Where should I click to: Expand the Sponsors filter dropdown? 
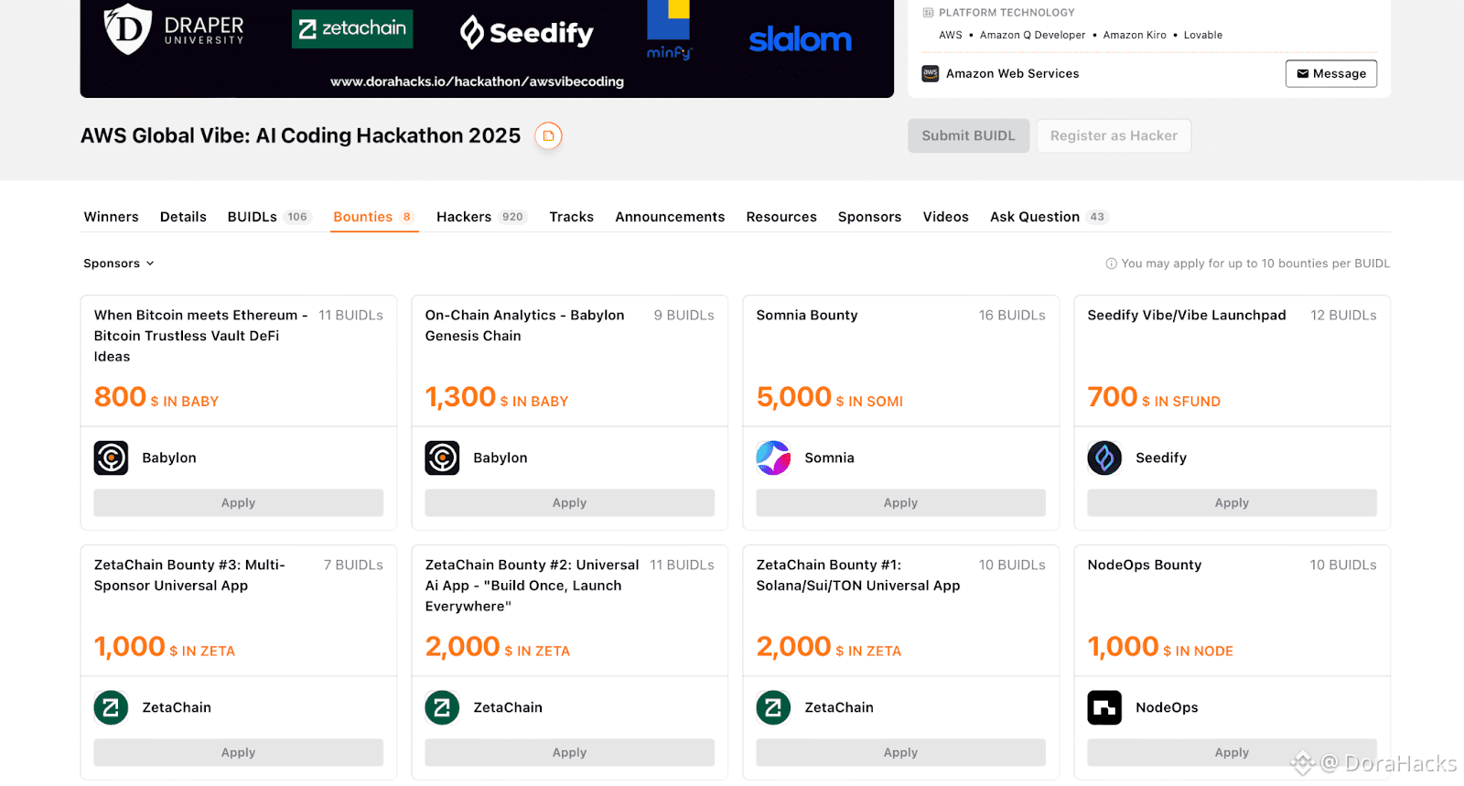point(119,264)
